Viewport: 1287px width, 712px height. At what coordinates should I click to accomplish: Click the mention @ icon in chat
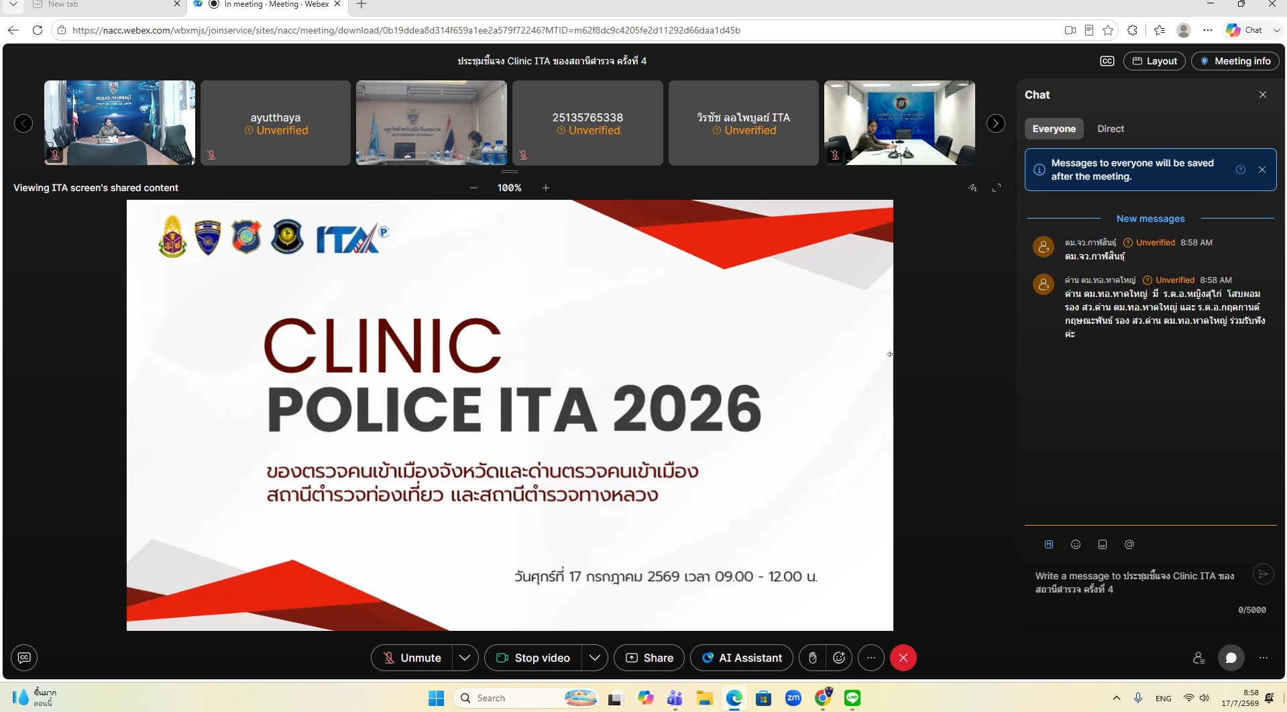(x=1129, y=544)
